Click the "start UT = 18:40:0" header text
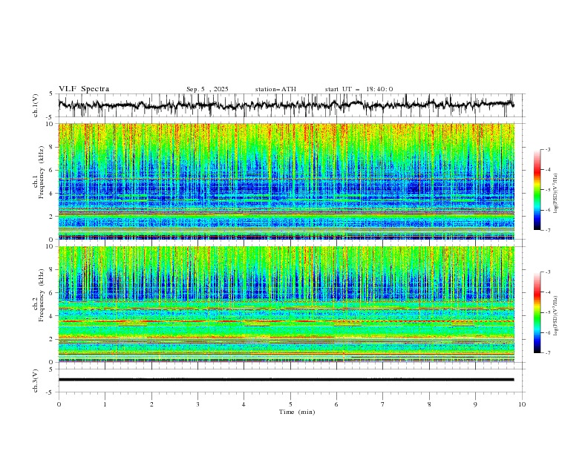588x454 pixels. click(x=359, y=89)
